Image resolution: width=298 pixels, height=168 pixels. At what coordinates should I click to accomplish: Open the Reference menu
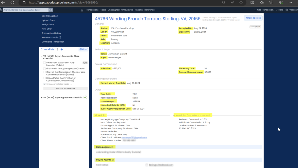tap(149, 10)
